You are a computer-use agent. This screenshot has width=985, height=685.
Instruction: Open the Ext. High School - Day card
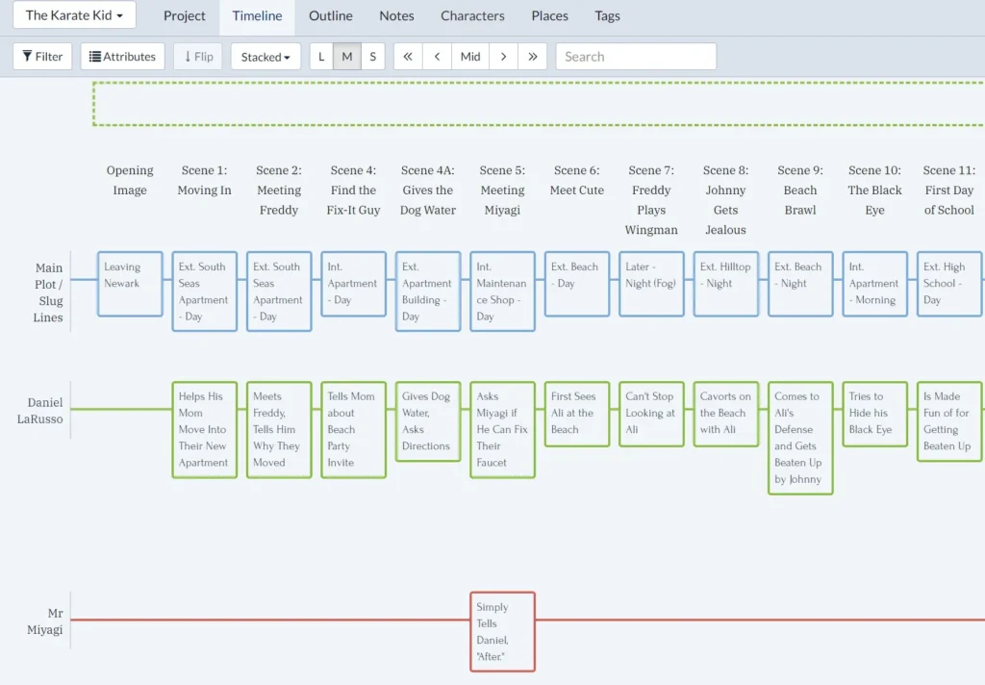pyautogui.click(x=949, y=284)
